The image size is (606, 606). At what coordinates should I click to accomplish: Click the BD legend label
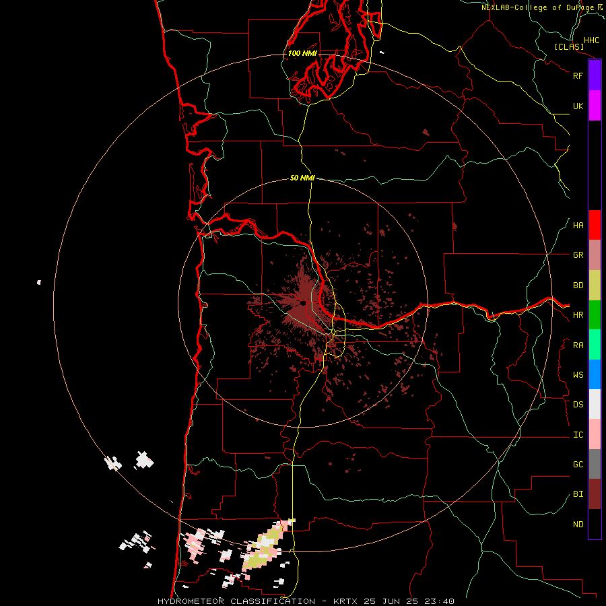[x=578, y=285]
